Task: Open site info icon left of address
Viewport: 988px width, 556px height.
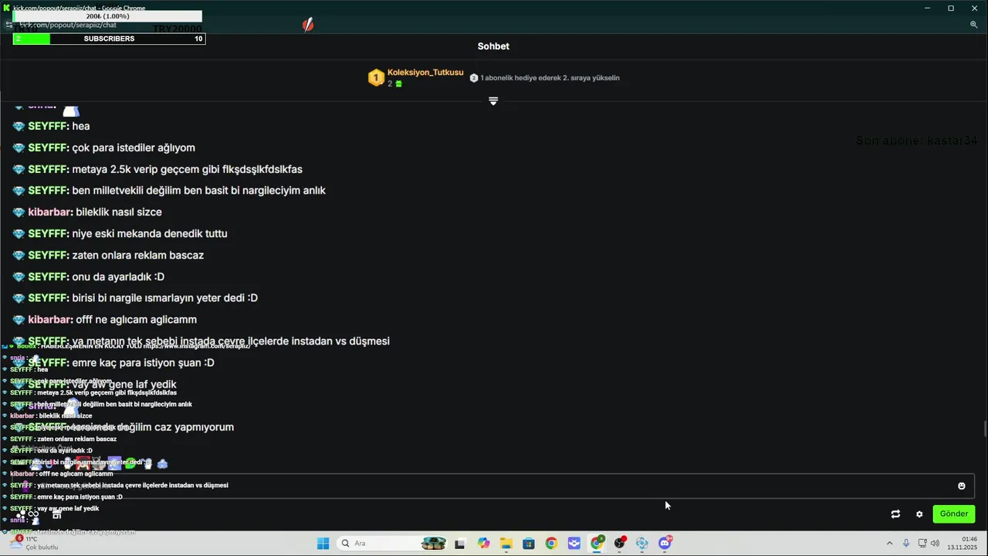Action: coord(9,25)
